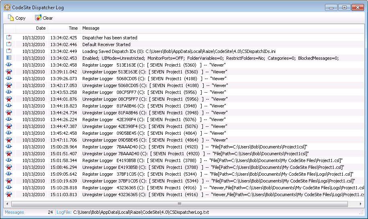Click the register icon for Logger 43236365
Screen dimensions: 368x219
click(9, 187)
